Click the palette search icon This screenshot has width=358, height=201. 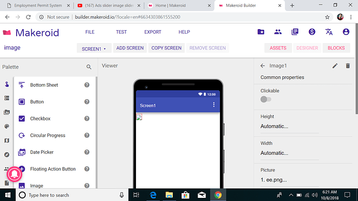[89, 67]
